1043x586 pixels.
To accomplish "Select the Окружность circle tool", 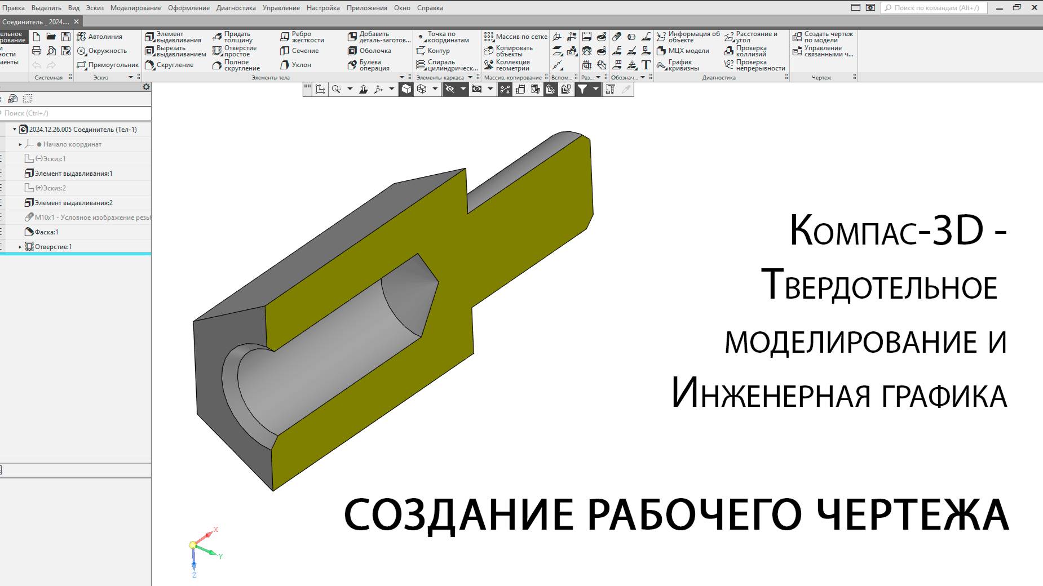I will tap(102, 51).
